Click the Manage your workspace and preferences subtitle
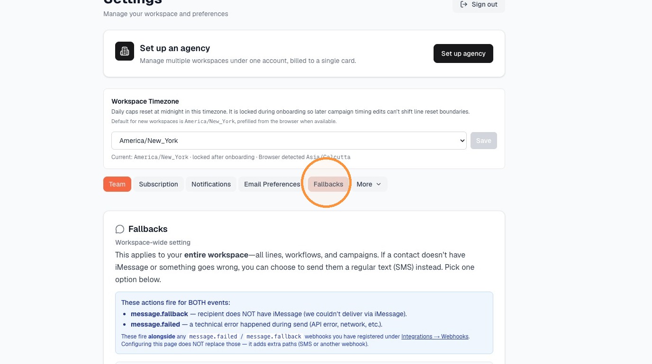Screen dimensions: 652x364 tap(166, 14)
